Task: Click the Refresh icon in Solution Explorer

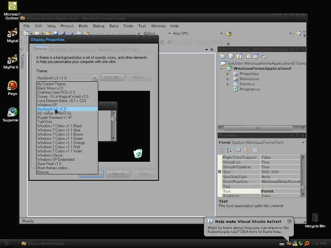Action: (239, 56)
